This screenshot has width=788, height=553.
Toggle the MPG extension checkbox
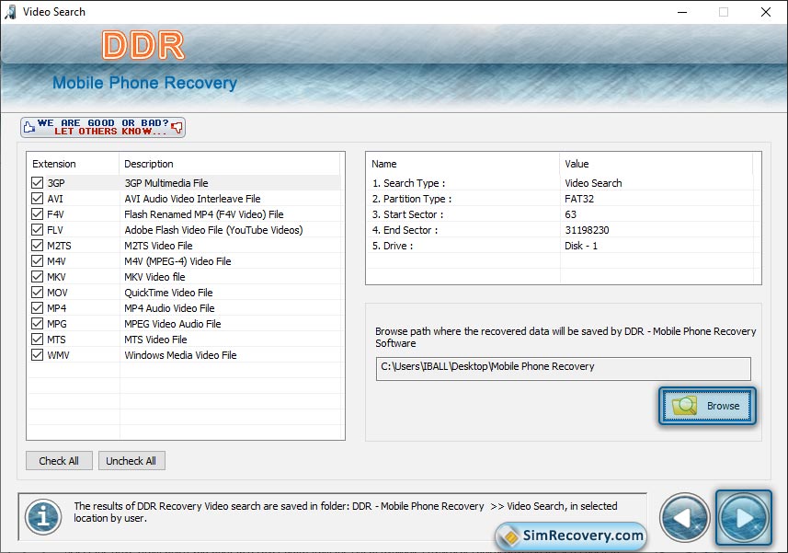point(37,323)
